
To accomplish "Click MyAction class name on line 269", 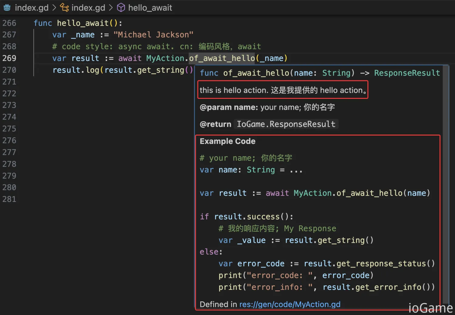I will pyautogui.click(x=165, y=58).
